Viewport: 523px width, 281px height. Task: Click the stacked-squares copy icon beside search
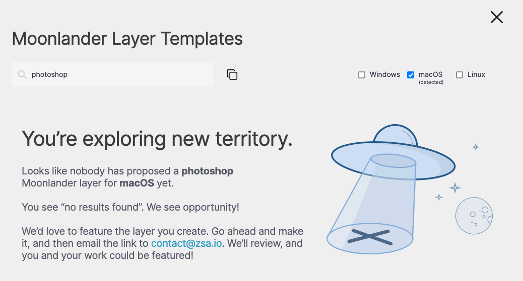point(232,74)
